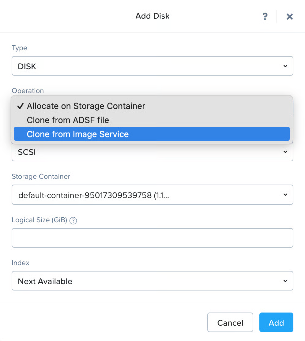Select Allocate on Storage Container option

(86, 106)
